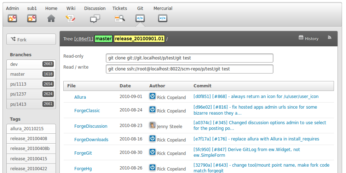Open the ForgeDiscussion folder
This screenshot has width=346, height=173.
click(x=91, y=126)
